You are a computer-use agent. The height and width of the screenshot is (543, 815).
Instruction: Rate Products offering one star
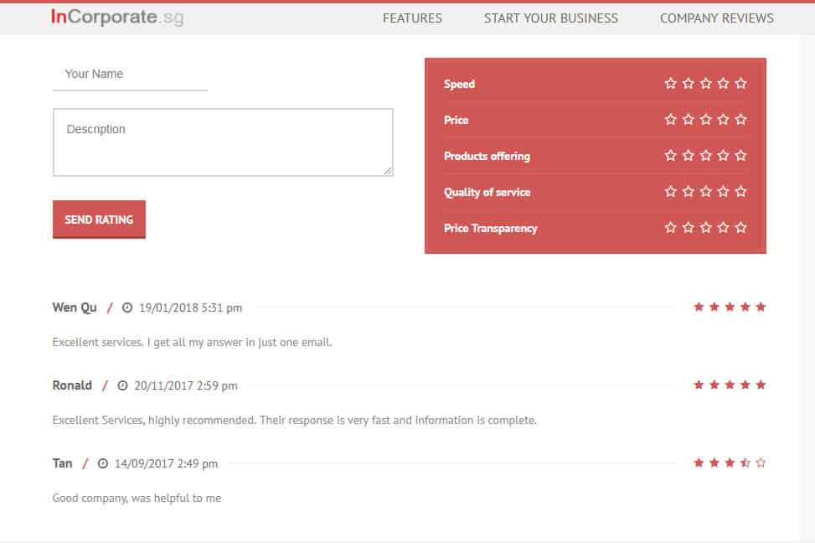pyautogui.click(x=670, y=156)
